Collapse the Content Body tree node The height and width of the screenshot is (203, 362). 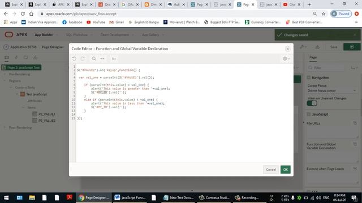coord(11,87)
